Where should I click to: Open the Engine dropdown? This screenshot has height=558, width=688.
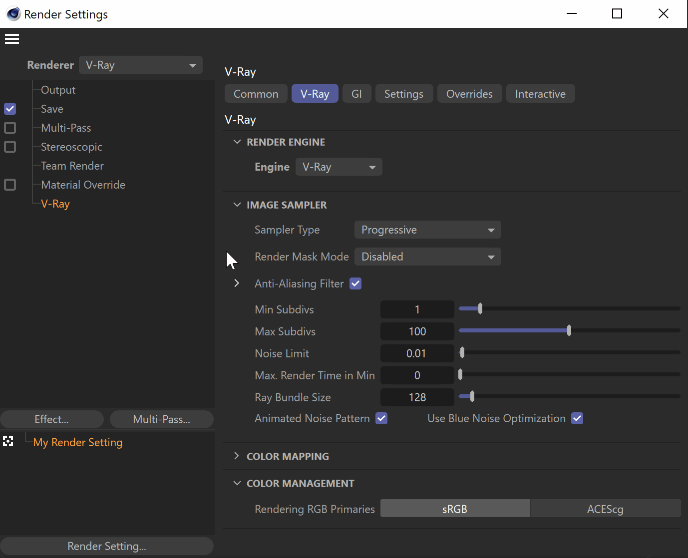(339, 167)
